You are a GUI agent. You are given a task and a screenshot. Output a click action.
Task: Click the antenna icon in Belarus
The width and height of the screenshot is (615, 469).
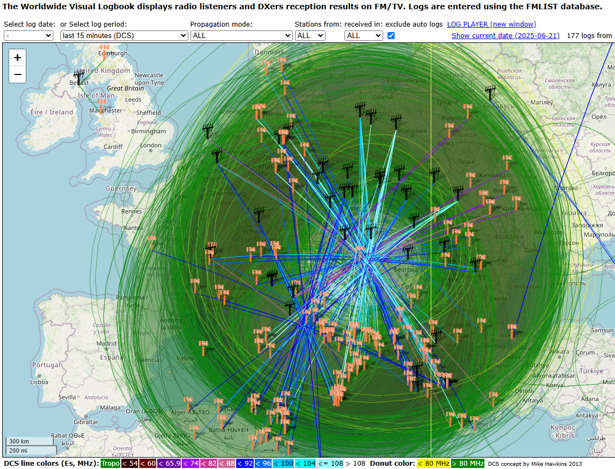490,93
